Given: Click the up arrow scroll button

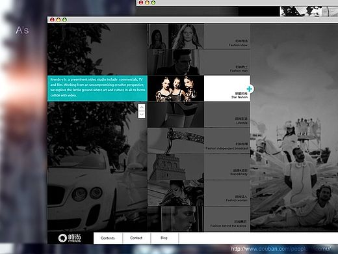Looking at the screenshot, I should 142,107.
